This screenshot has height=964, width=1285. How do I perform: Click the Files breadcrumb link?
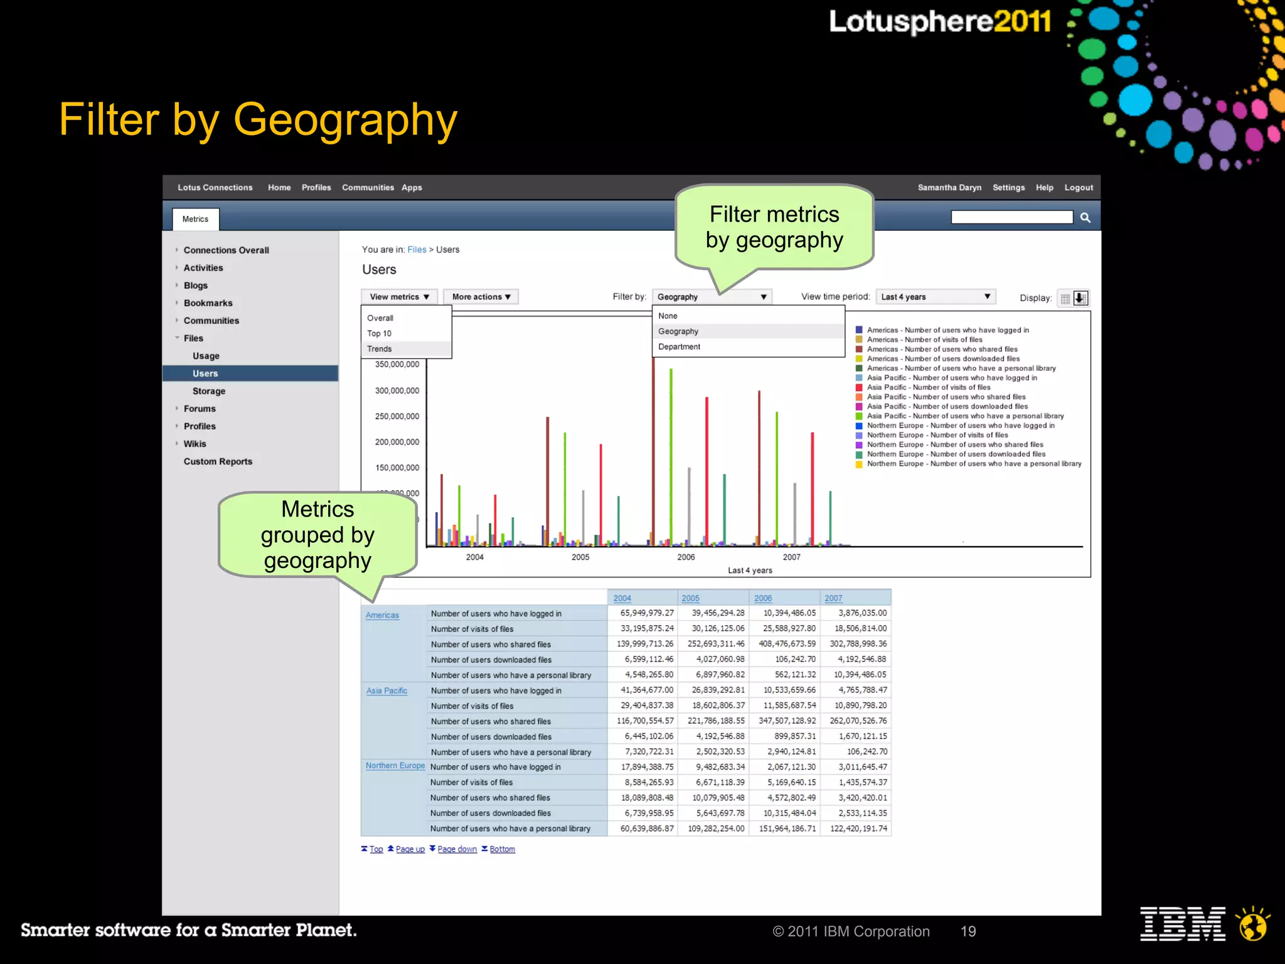(417, 249)
